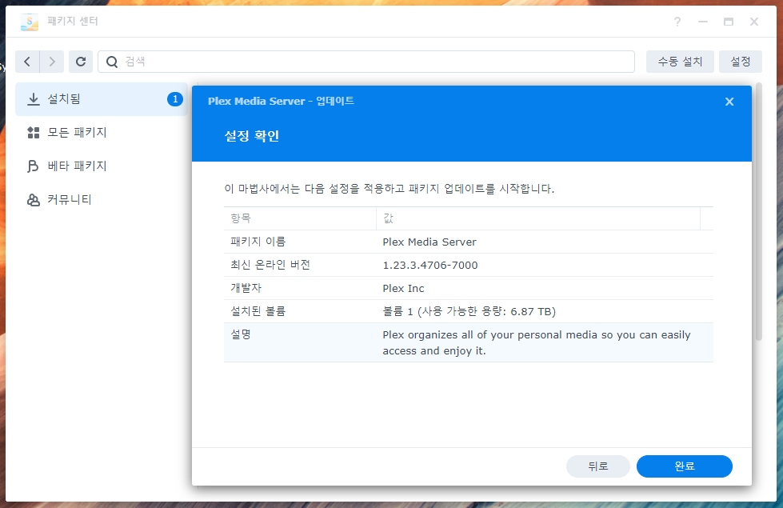Select the 패키지 이름 row label
783x508 pixels.
point(258,242)
